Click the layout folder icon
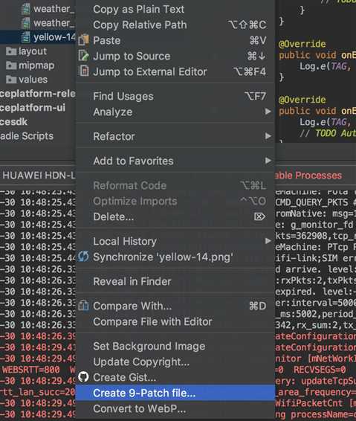 [x=11, y=51]
